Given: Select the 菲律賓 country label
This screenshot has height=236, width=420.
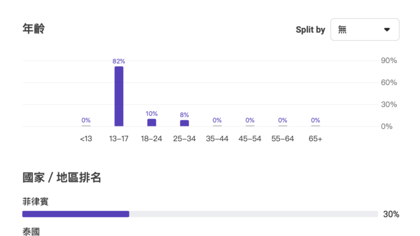Looking at the screenshot, I should (x=35, y=202).
